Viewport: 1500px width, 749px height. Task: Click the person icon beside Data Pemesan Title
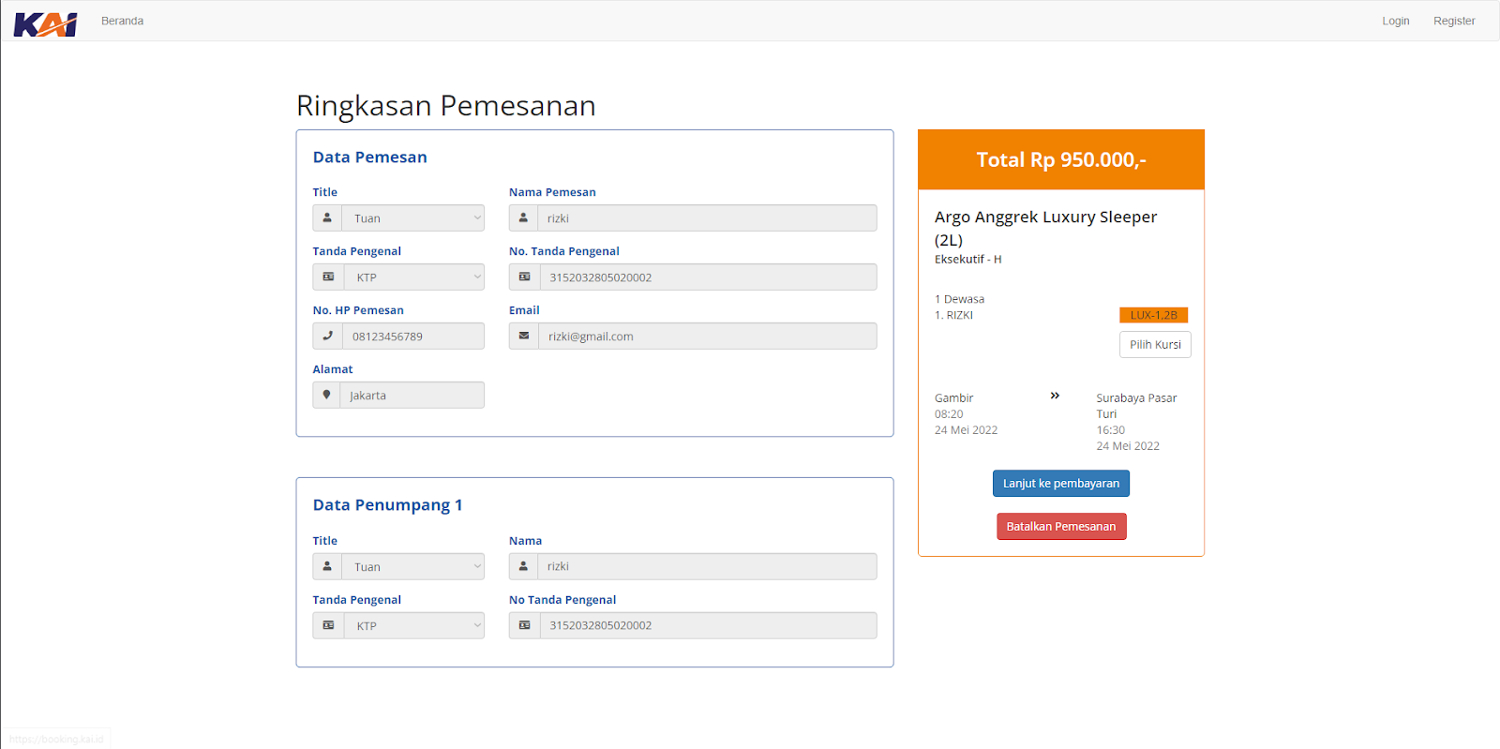point(327,217)
